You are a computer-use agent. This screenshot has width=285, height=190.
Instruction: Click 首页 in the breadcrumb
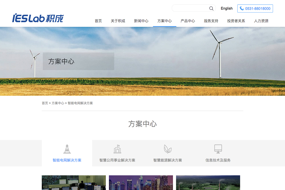tap(45, 103)
